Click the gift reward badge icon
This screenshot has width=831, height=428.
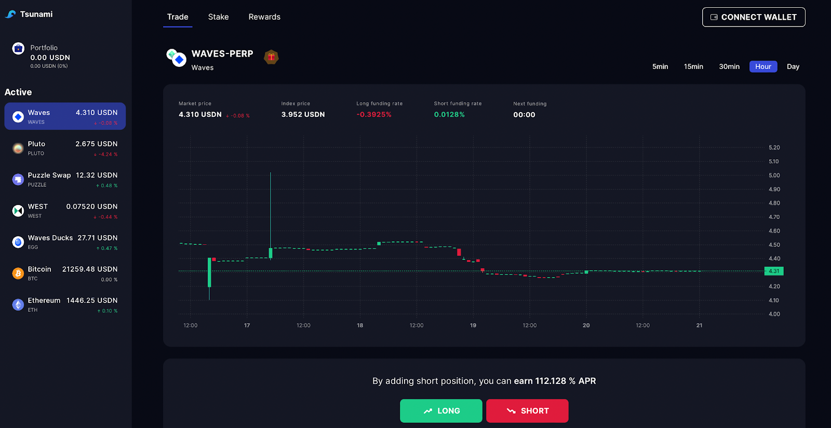tap(271, 57)
